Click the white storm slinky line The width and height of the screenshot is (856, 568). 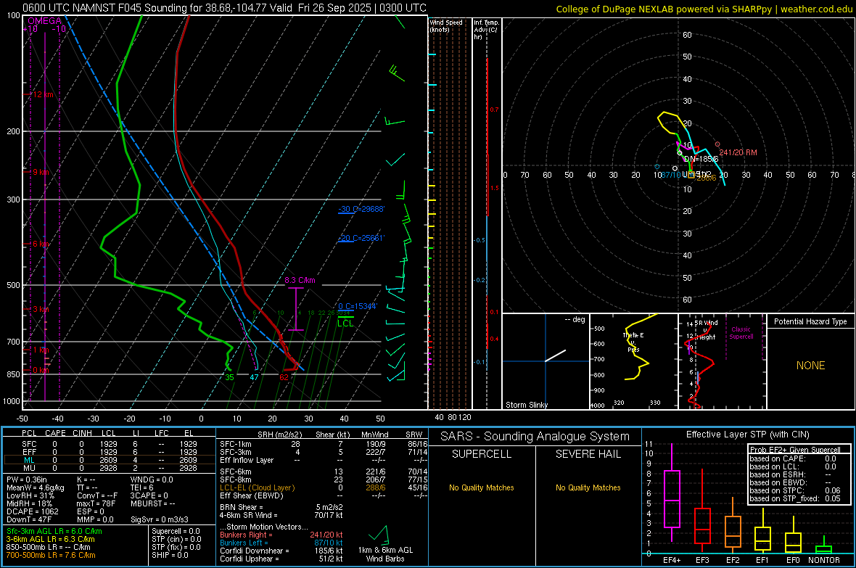tap(555, 355)
